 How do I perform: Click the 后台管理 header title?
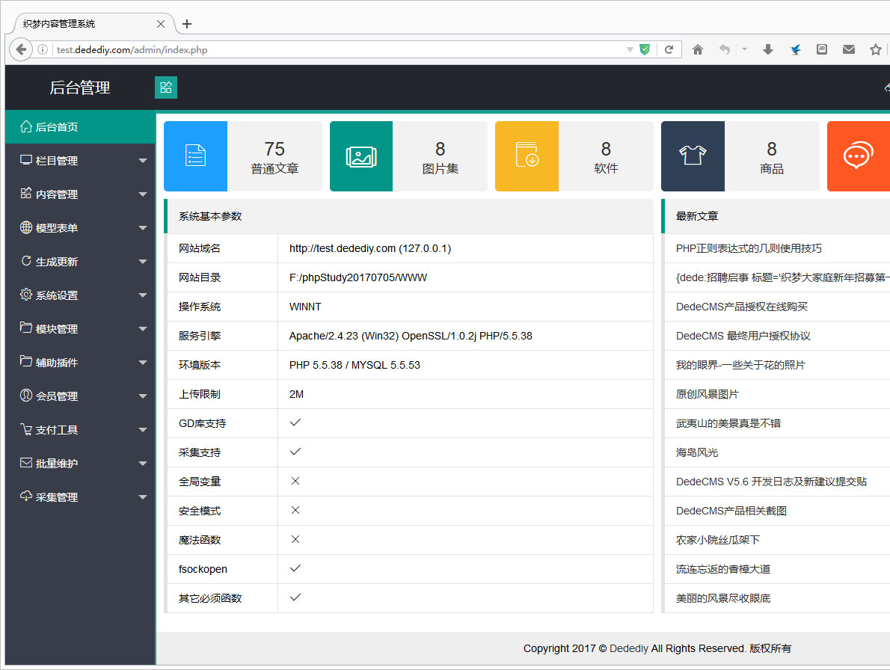coord(79,87)
